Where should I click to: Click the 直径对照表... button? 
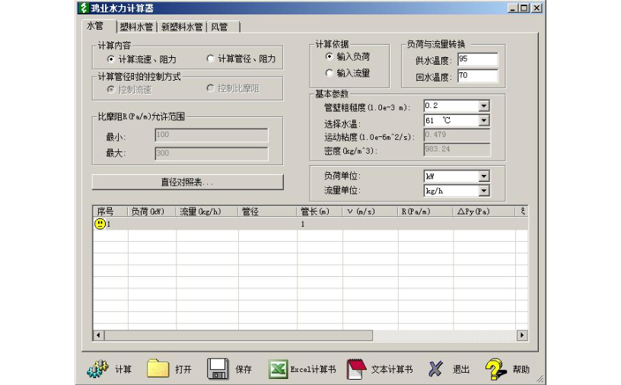coord(187,182)
